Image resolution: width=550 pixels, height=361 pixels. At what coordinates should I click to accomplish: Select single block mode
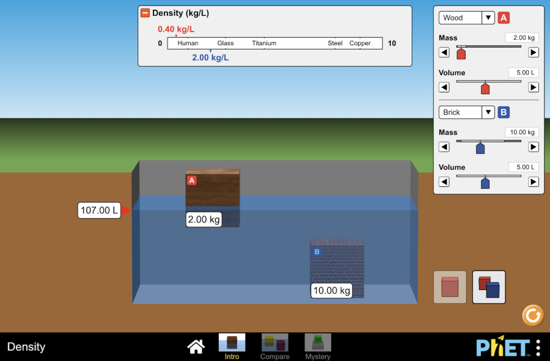(450, 287)
